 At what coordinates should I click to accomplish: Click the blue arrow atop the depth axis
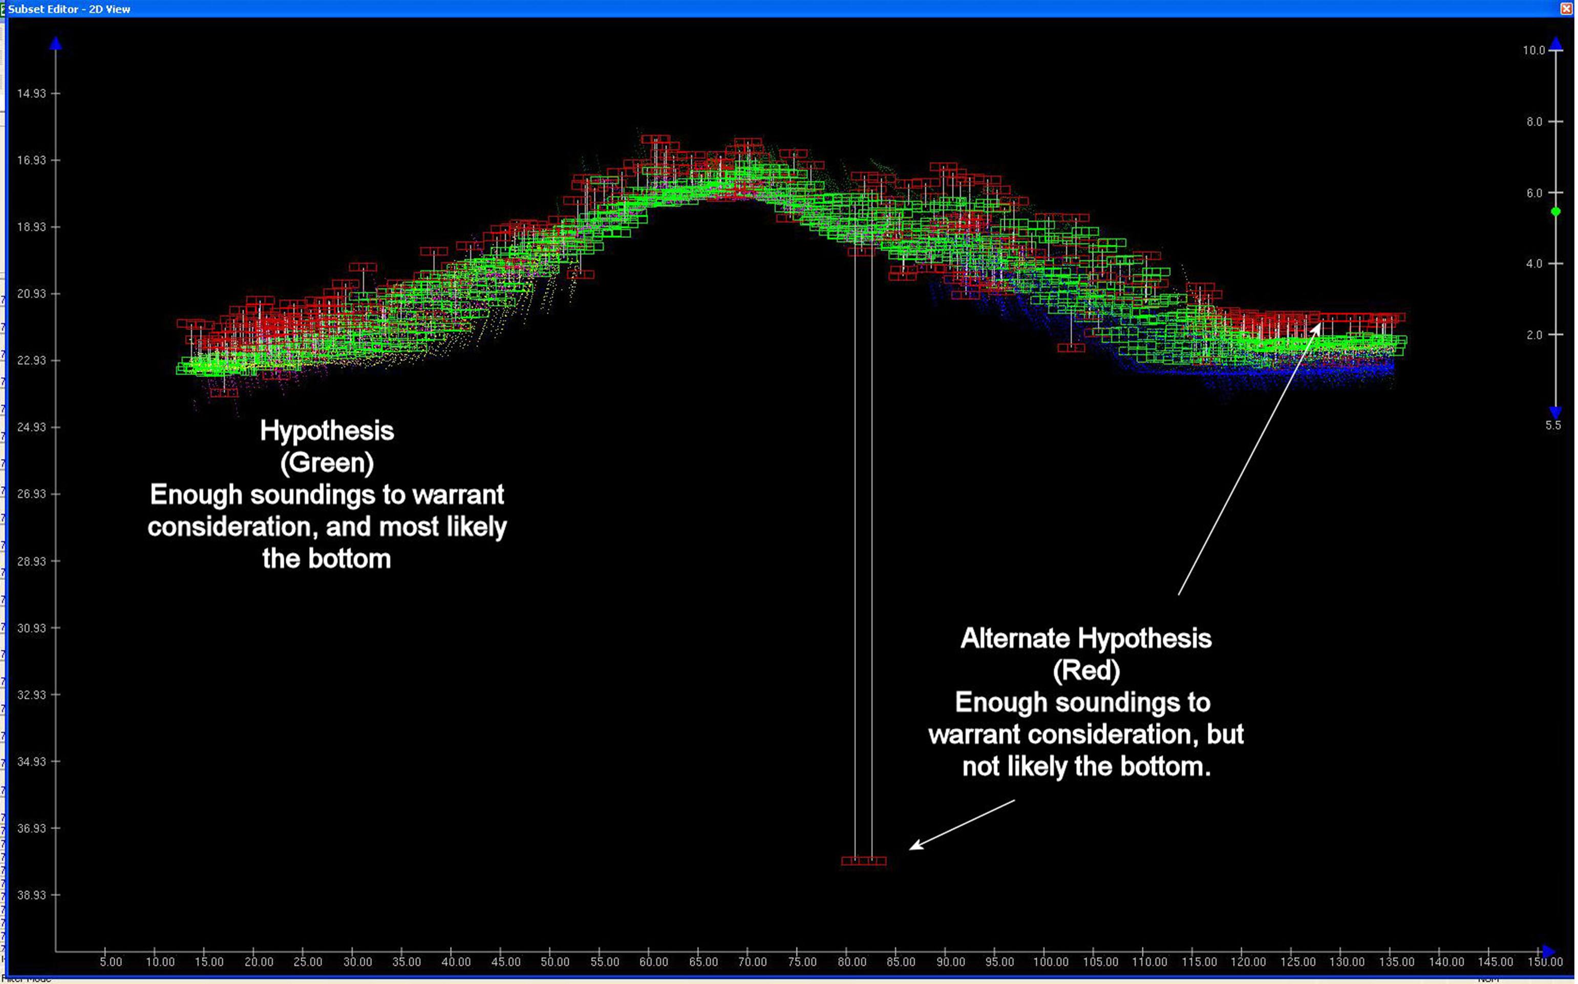pos(56,43)
